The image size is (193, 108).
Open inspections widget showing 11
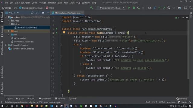point(178,18)
